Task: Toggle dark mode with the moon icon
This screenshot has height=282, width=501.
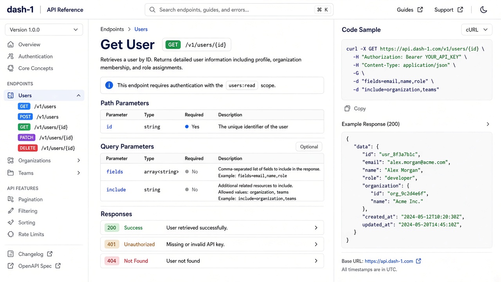Action: (484, 10)
